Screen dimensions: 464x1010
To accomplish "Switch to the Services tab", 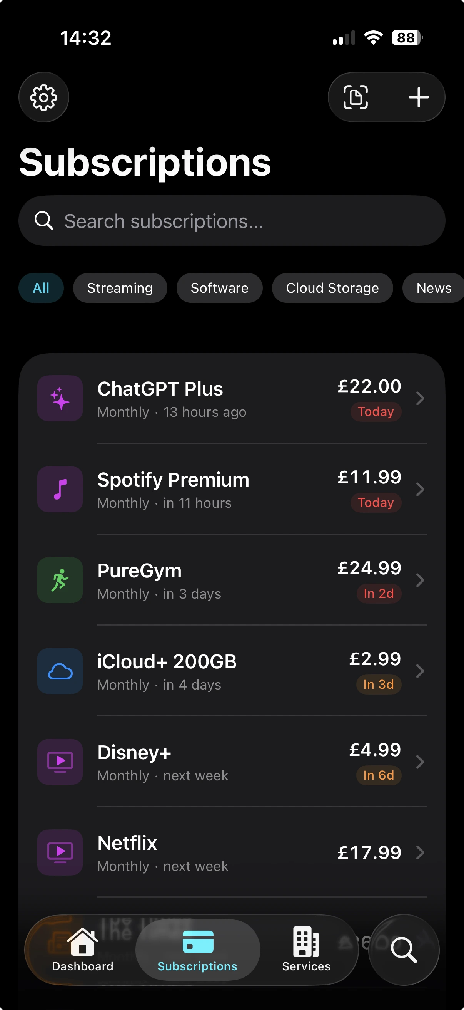I will point(306,950).
